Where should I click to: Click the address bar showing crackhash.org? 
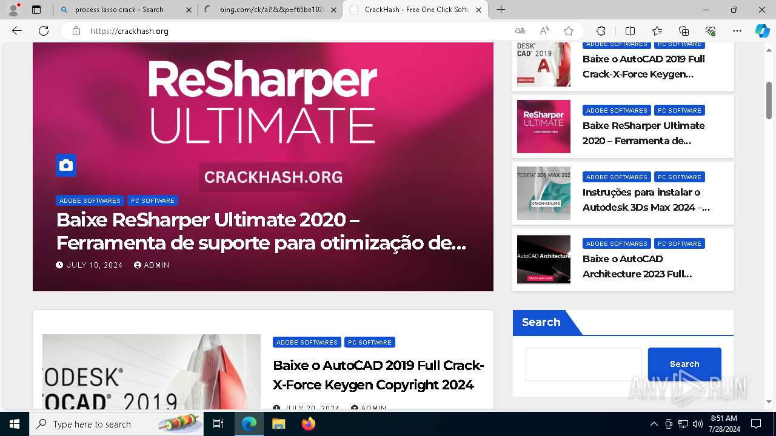297,31
